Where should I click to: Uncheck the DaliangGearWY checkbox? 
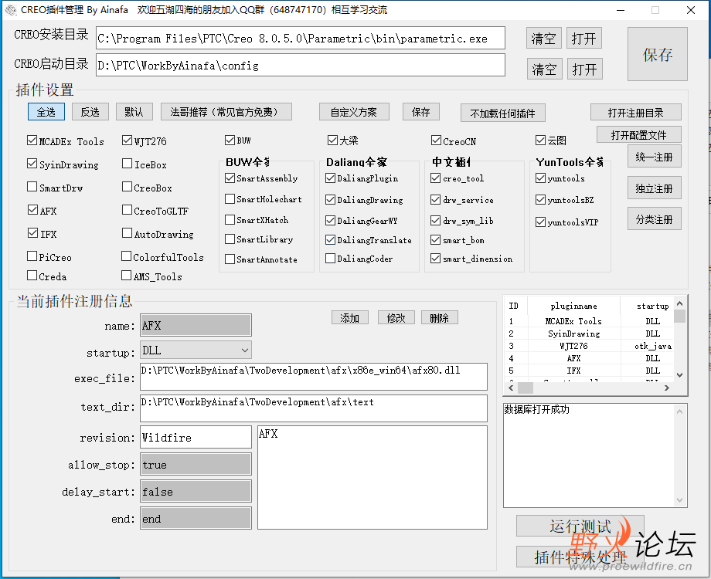(x=331, y=221)
